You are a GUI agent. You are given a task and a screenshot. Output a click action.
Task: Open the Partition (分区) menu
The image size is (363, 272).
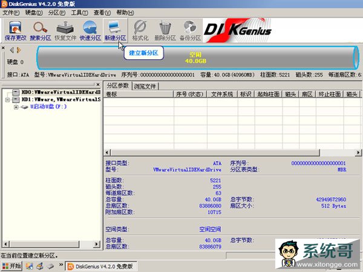click(57, 13)
